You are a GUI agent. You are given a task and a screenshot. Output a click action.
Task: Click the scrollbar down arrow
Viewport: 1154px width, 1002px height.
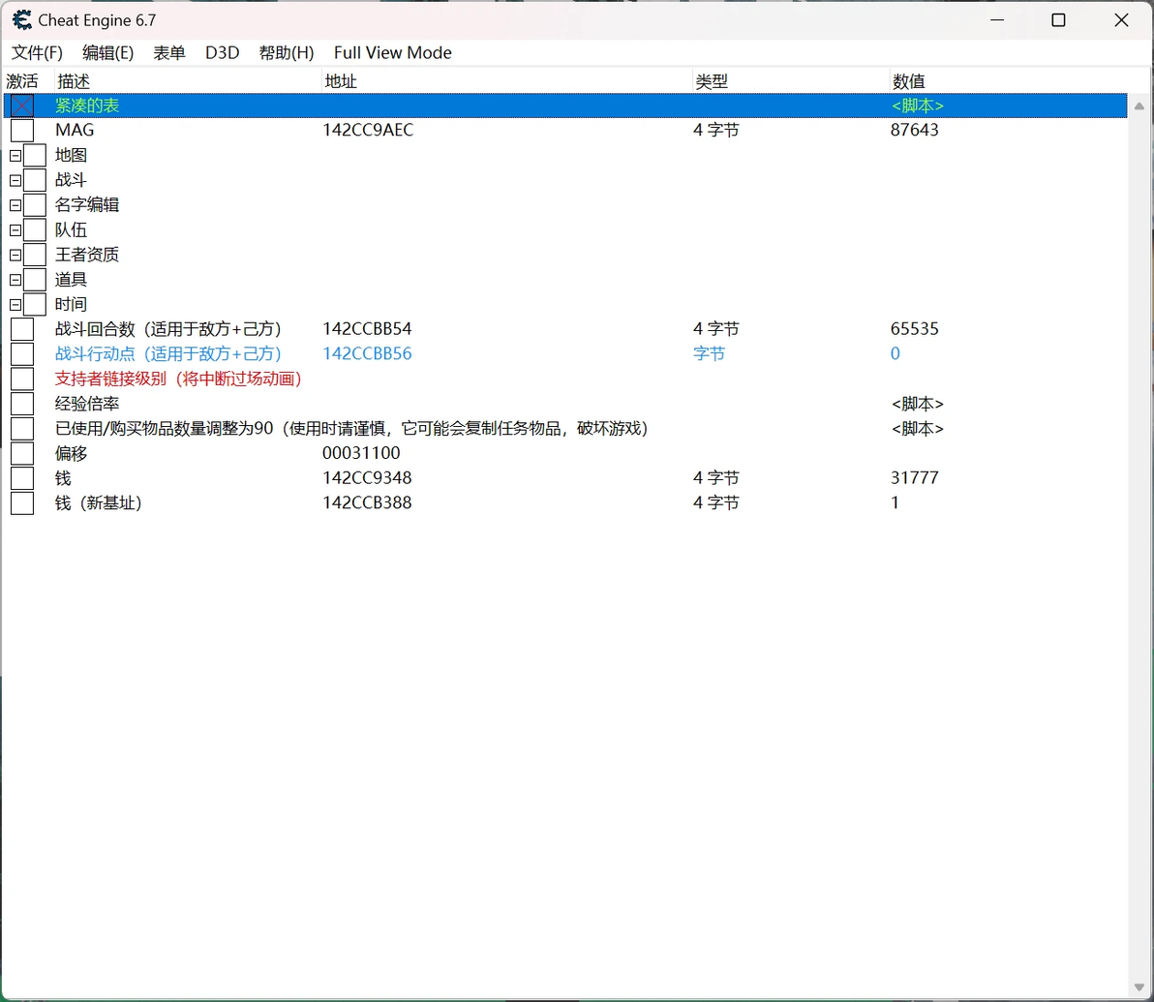1139,988
